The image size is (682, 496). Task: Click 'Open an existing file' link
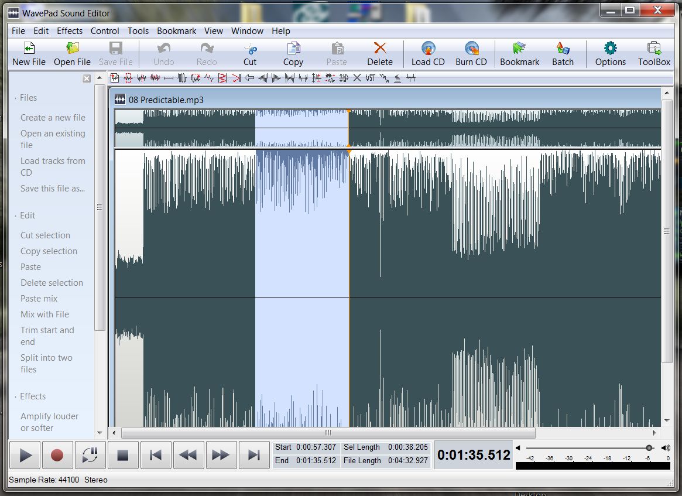[x=53, y=139]
